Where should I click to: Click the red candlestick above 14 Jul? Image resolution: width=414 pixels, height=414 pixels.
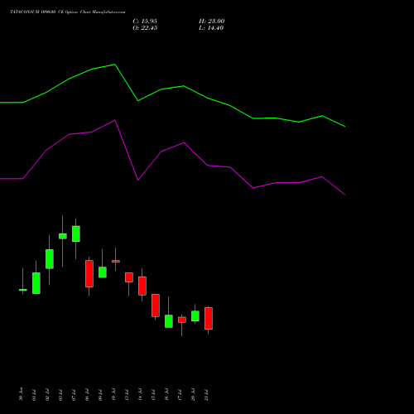click(x=142, y=286)
